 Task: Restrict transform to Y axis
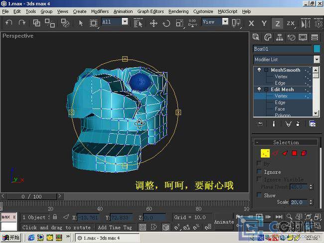click(264, 23)
